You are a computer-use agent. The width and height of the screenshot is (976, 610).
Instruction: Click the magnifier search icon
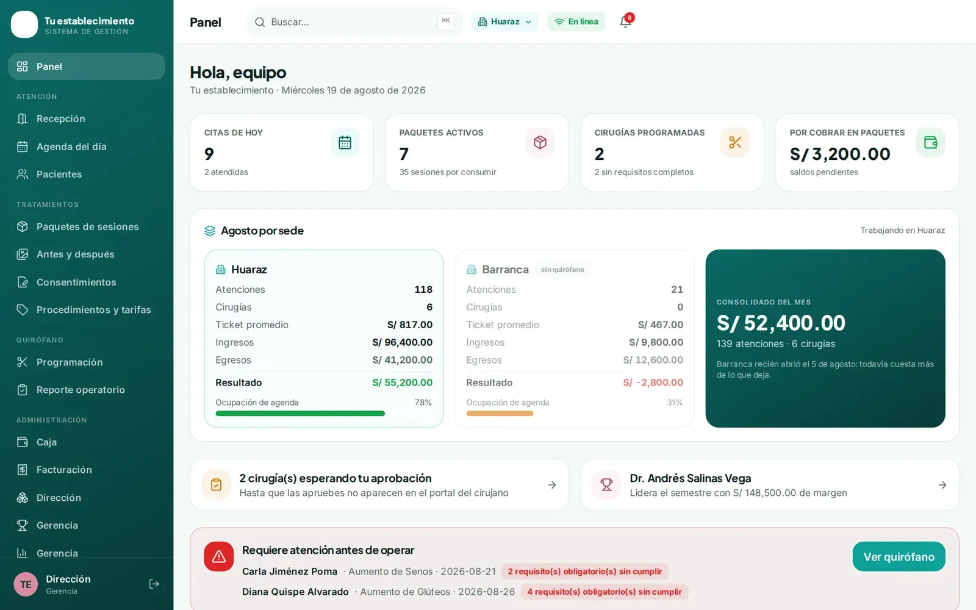(x=260, y=22)
